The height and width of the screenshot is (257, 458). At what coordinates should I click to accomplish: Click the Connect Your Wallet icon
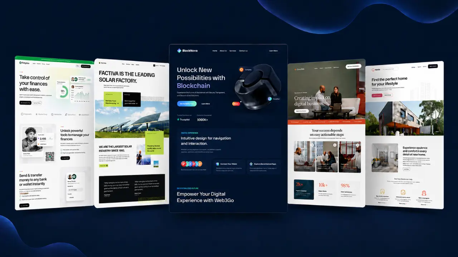pos(217,164)
